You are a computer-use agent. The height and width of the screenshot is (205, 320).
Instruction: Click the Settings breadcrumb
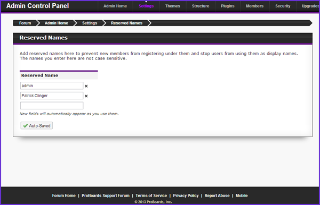click(90, 23)
